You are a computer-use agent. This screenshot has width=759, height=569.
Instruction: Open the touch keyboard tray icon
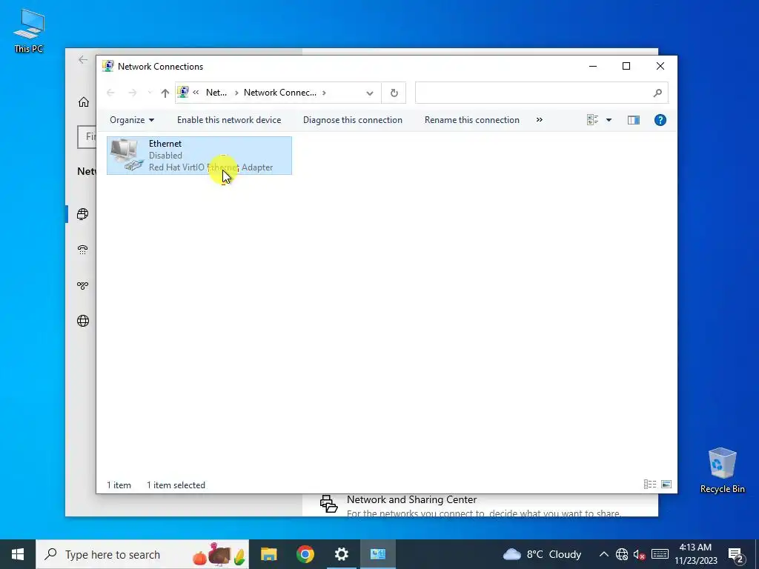(x=660, y=554)
